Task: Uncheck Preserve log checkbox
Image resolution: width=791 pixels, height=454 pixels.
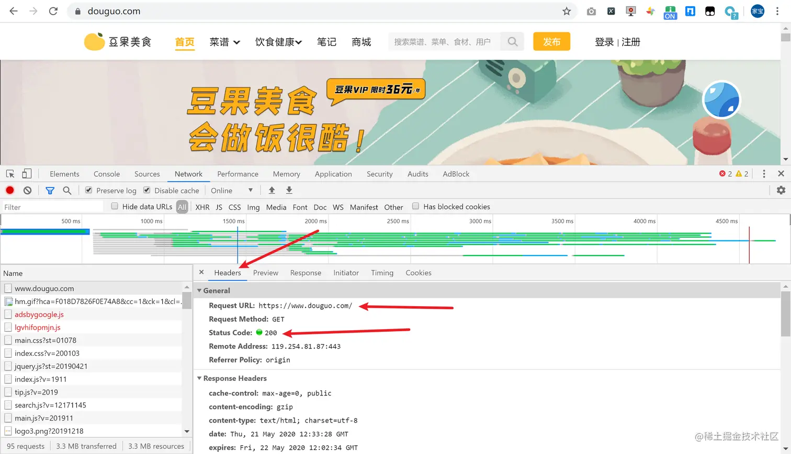Action: coord(89,190)
